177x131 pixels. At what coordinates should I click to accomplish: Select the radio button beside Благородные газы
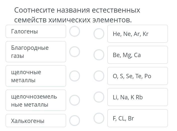click(74, 52)
